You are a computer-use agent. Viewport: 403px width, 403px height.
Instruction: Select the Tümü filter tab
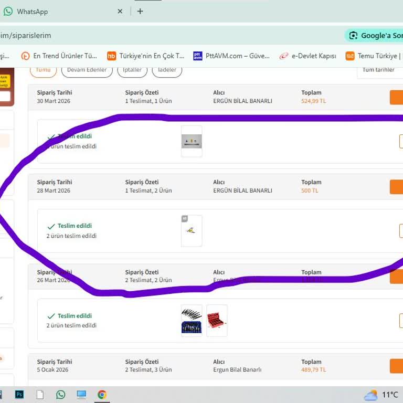point(43,70)
